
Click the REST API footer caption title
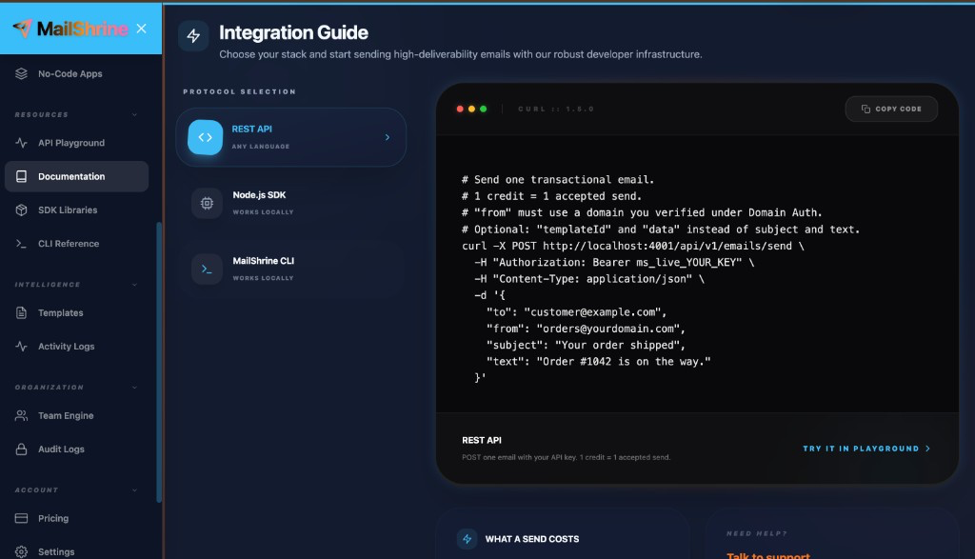(x=481, y=440)
